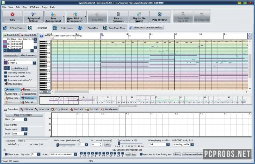Viewport: 255px width, 164px height.
Task: Click Play track solo
Action: click(x=13, y=84)
